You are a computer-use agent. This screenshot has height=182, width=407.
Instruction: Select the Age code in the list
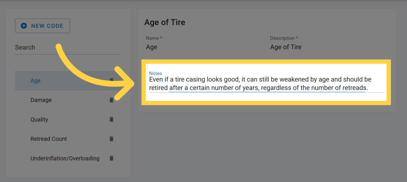[35, 81]
